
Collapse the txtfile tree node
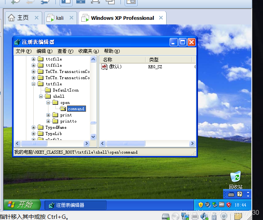(33, 84)
